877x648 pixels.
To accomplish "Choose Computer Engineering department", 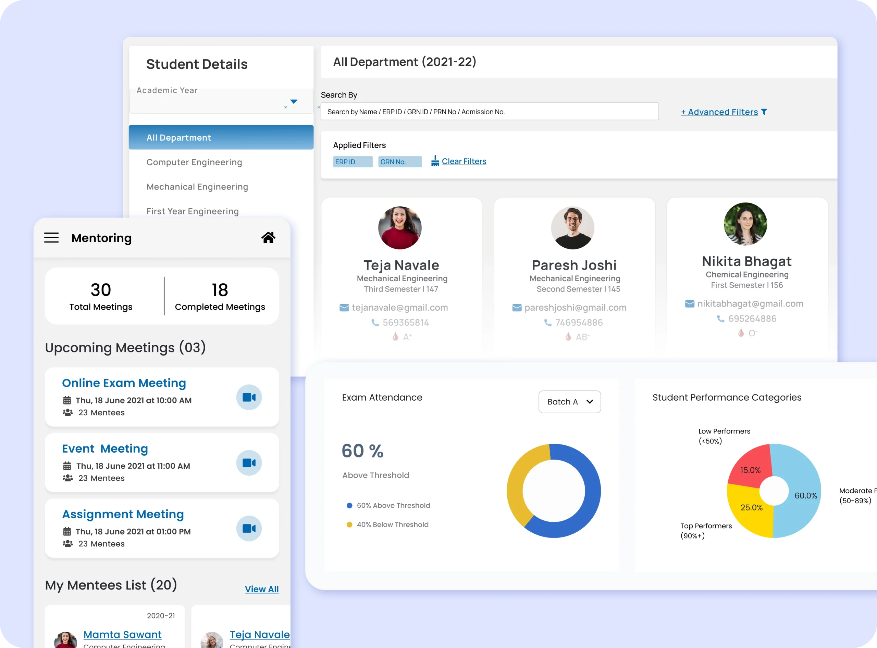I will (194, 162).
